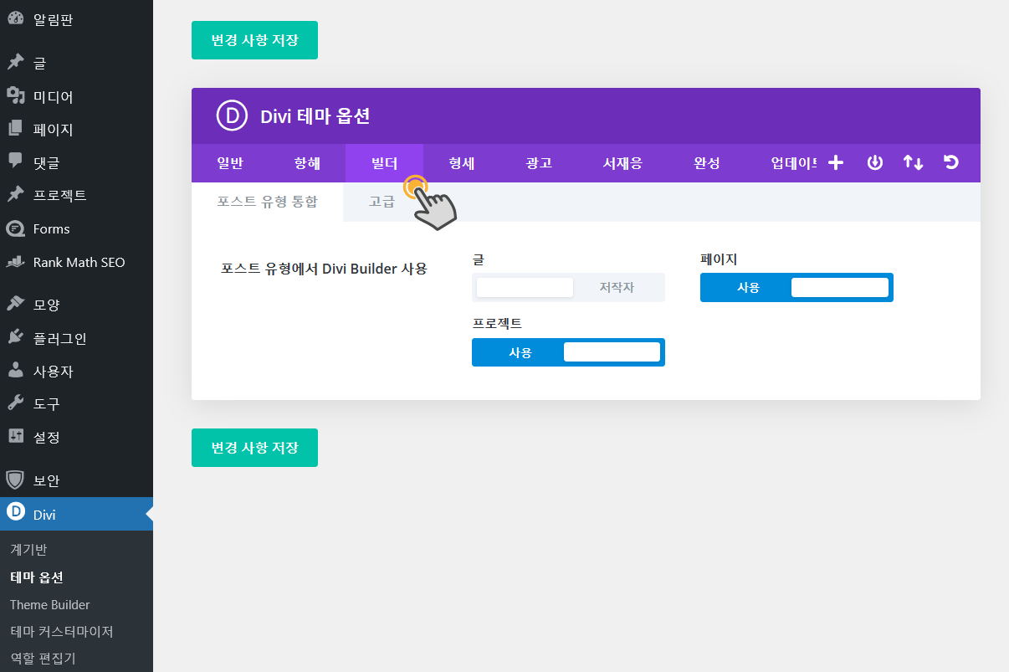Click the reset history icon
This screenshot has width=1009, height=672.
click(x=951, y=162)
